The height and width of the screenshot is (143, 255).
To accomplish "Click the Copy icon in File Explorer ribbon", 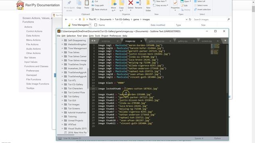I will coord(79,3).
